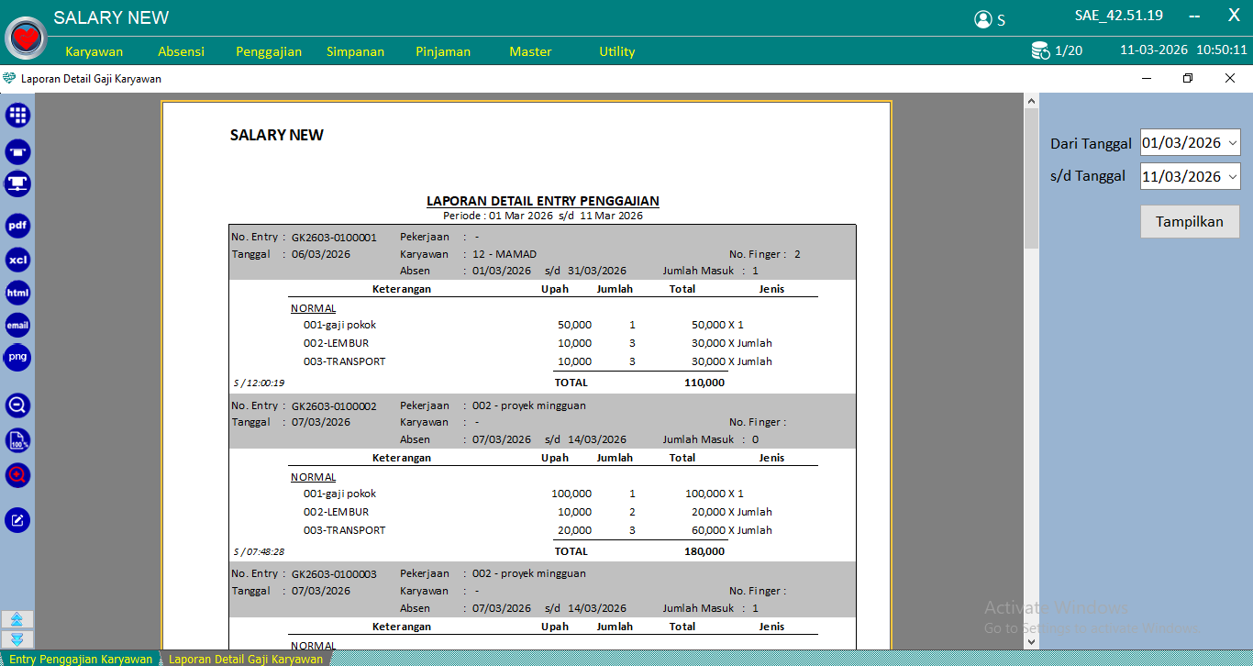1253x666 pixels.
Task: Open the Karyawan menu
Action: 94,51
